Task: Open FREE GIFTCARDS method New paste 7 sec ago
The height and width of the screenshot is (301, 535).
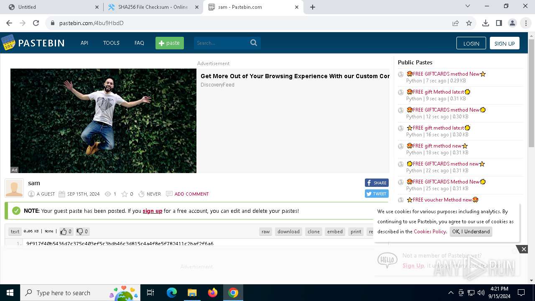Action: (x=446, y=74)
